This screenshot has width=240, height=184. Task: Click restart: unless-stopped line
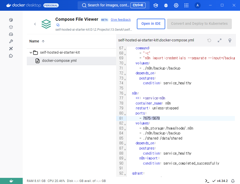point(157,108)
